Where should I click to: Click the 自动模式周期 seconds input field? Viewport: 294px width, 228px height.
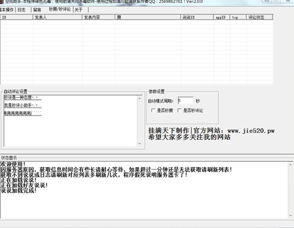(185, 101)
